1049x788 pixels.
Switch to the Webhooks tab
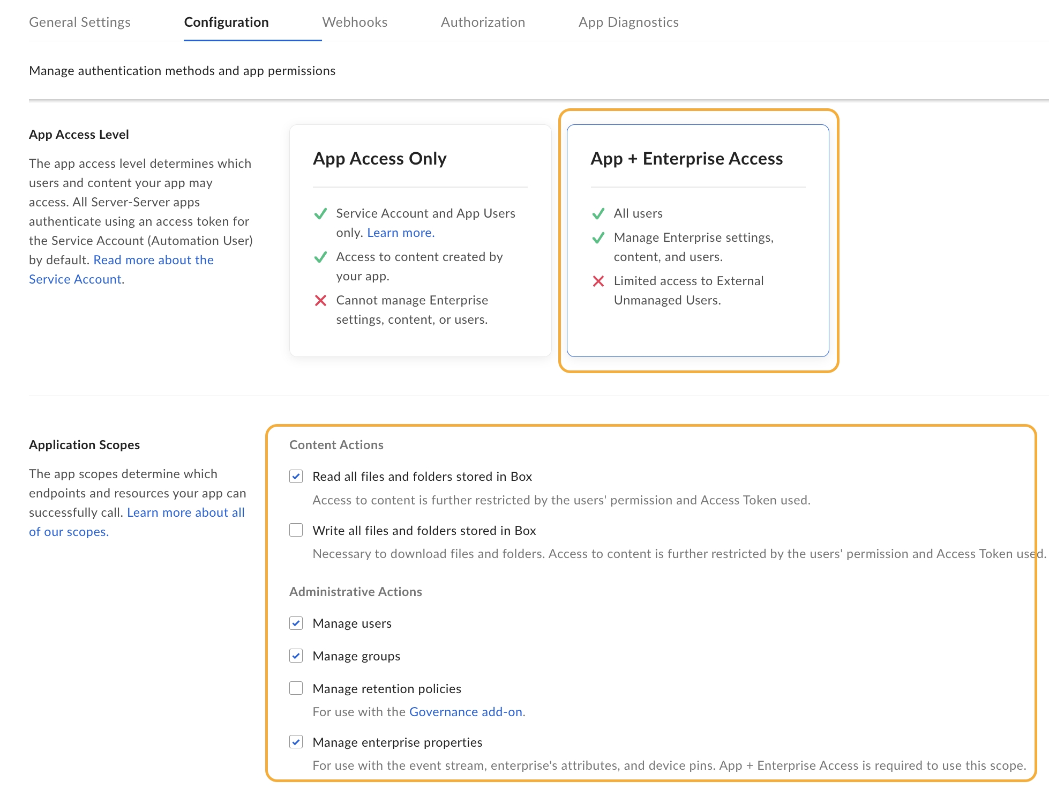pyautogui.click(x=355, y=22)
